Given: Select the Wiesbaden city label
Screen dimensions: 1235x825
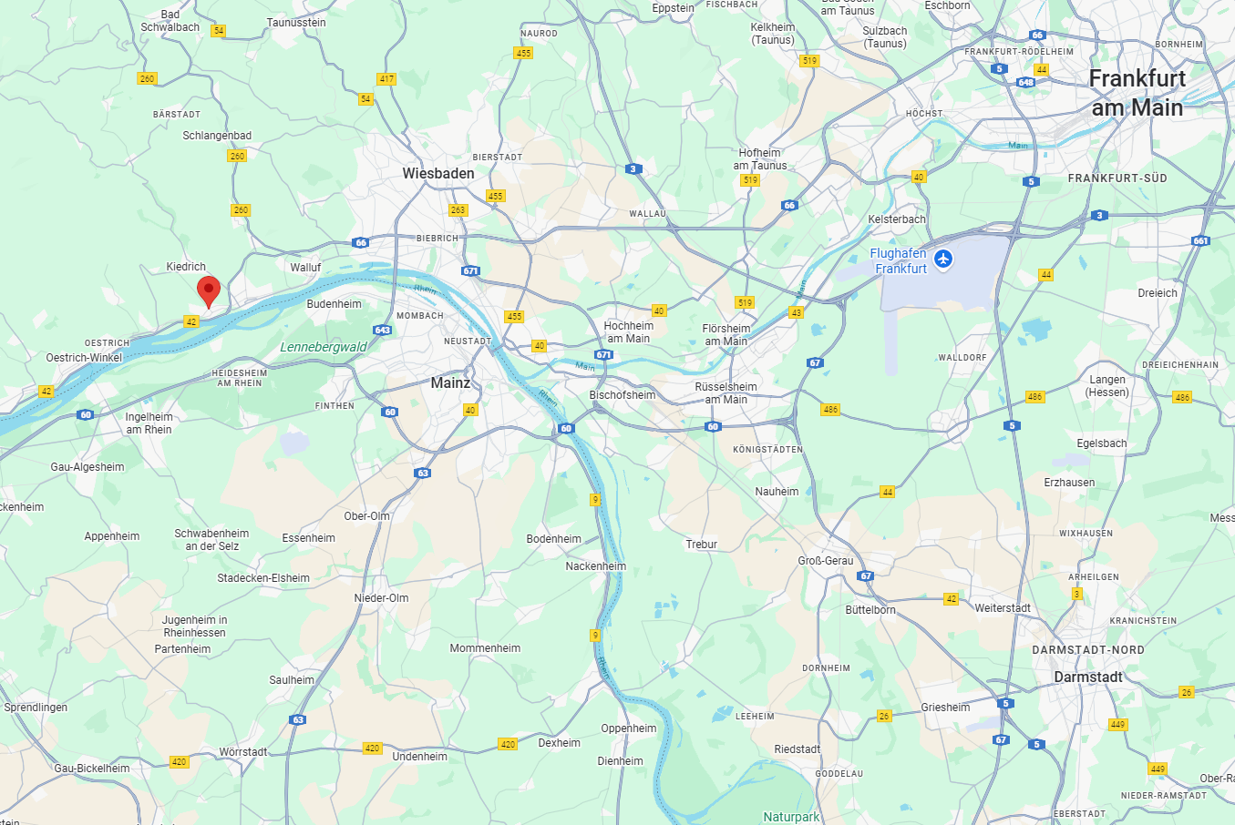Looking at the screenshot, I should tap(438, 173).
